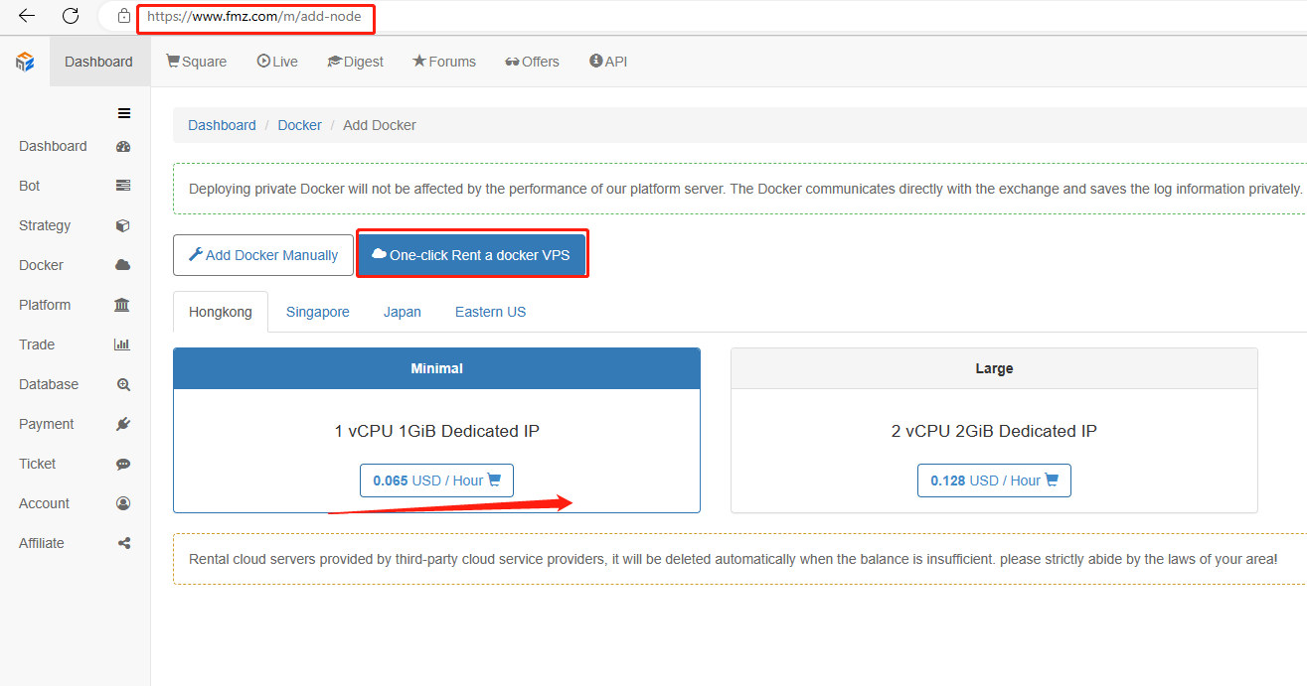Click the Bot list icon in sidebar

point(123,186)
